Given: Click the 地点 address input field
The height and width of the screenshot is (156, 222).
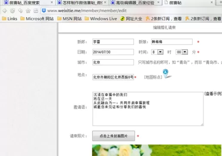Looking at the screenshot, I should tap(113, 77).
